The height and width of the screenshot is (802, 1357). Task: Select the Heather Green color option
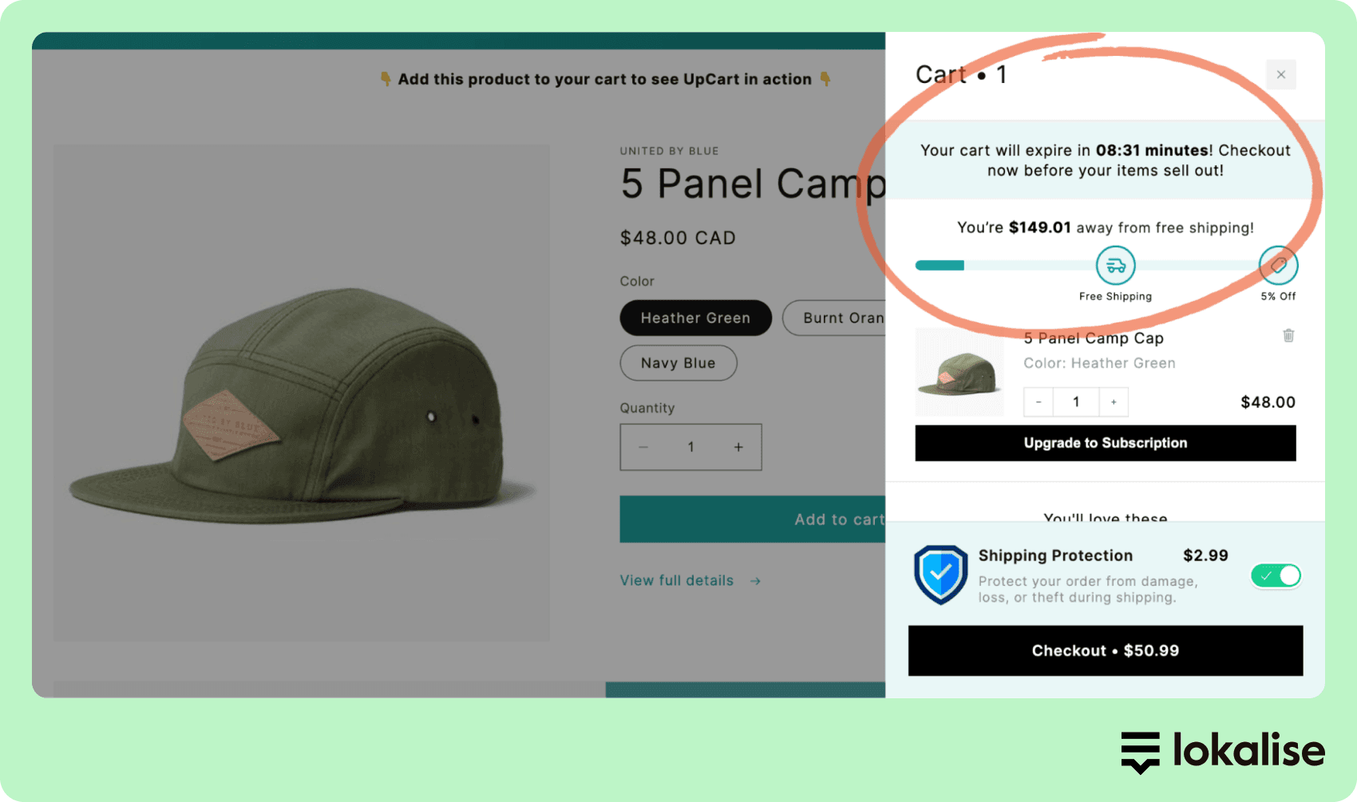695,318
